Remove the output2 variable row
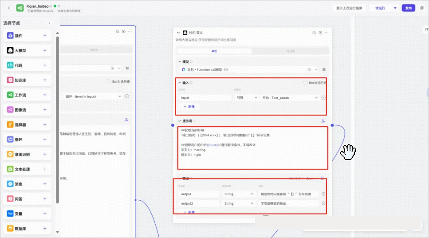The height and width of the screenshot is (238, 429). (x=323, y=203)
